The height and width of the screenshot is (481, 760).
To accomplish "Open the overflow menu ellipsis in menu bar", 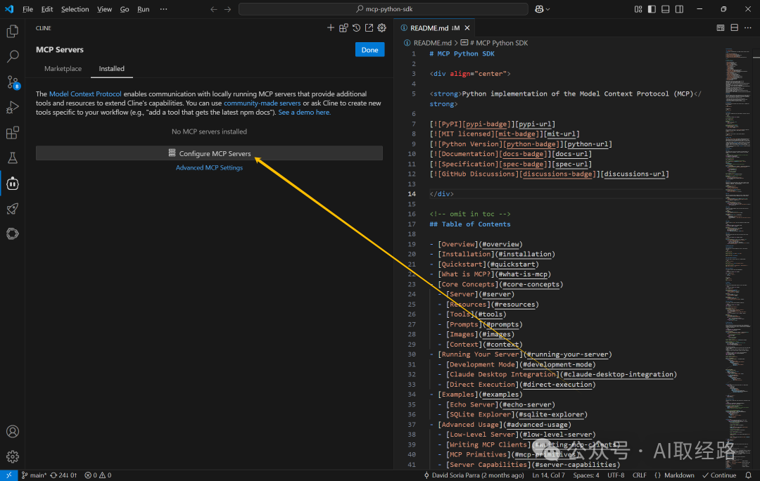I will point(164,9).
